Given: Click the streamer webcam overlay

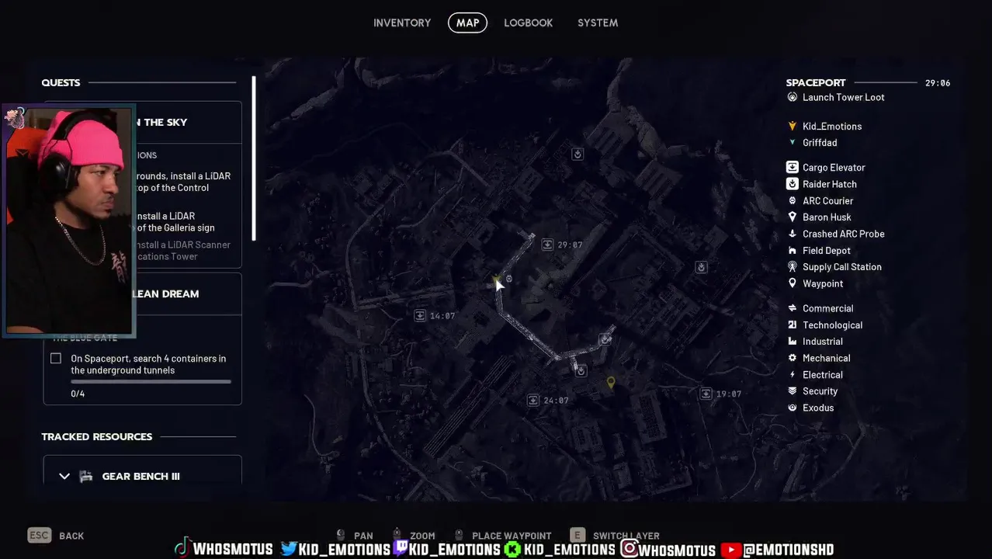Looking at the screenshot, I should (x=69, y=220).
